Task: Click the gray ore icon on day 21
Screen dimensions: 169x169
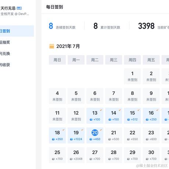Action: click(110, 139)
